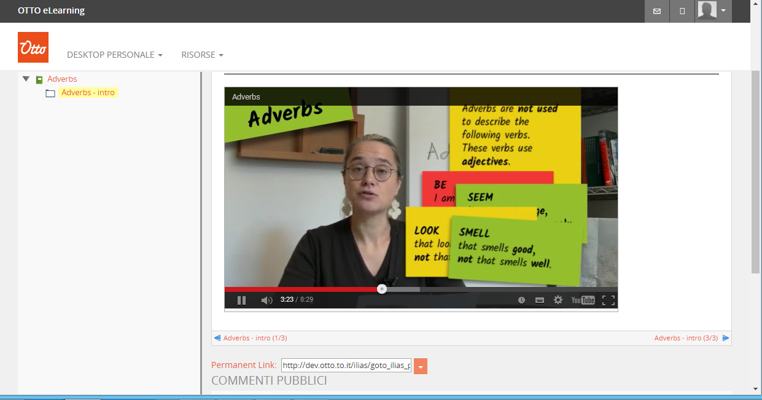The image size is (762, 400).
Task: Pause the Adverbs video
Action: pyautogui.click(x=241, y=300)
